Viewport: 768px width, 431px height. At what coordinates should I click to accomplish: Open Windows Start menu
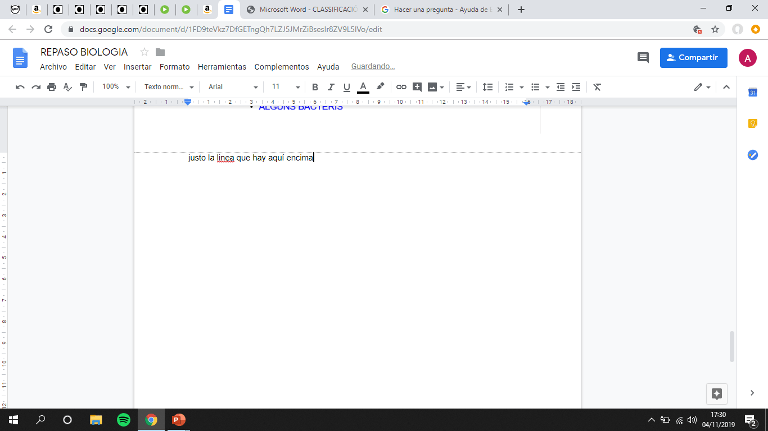point(13,420)
